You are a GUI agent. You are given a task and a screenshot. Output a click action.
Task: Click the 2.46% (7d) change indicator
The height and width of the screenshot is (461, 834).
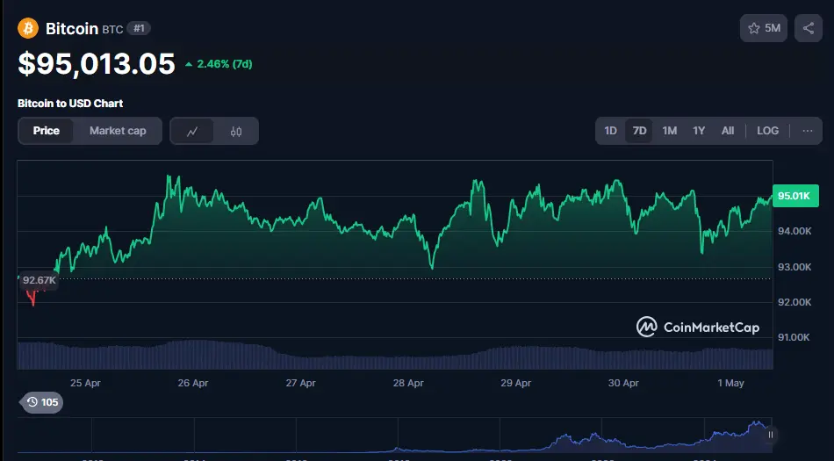(219, 64)
